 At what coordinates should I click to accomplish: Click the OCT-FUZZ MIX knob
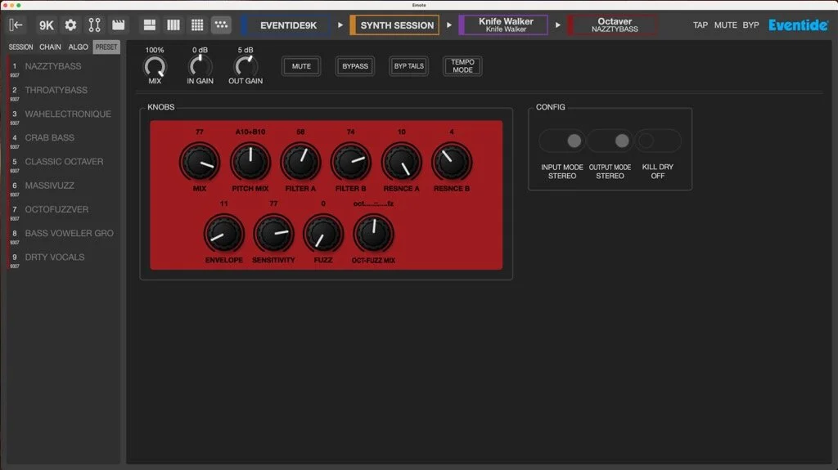pos(373,234)
